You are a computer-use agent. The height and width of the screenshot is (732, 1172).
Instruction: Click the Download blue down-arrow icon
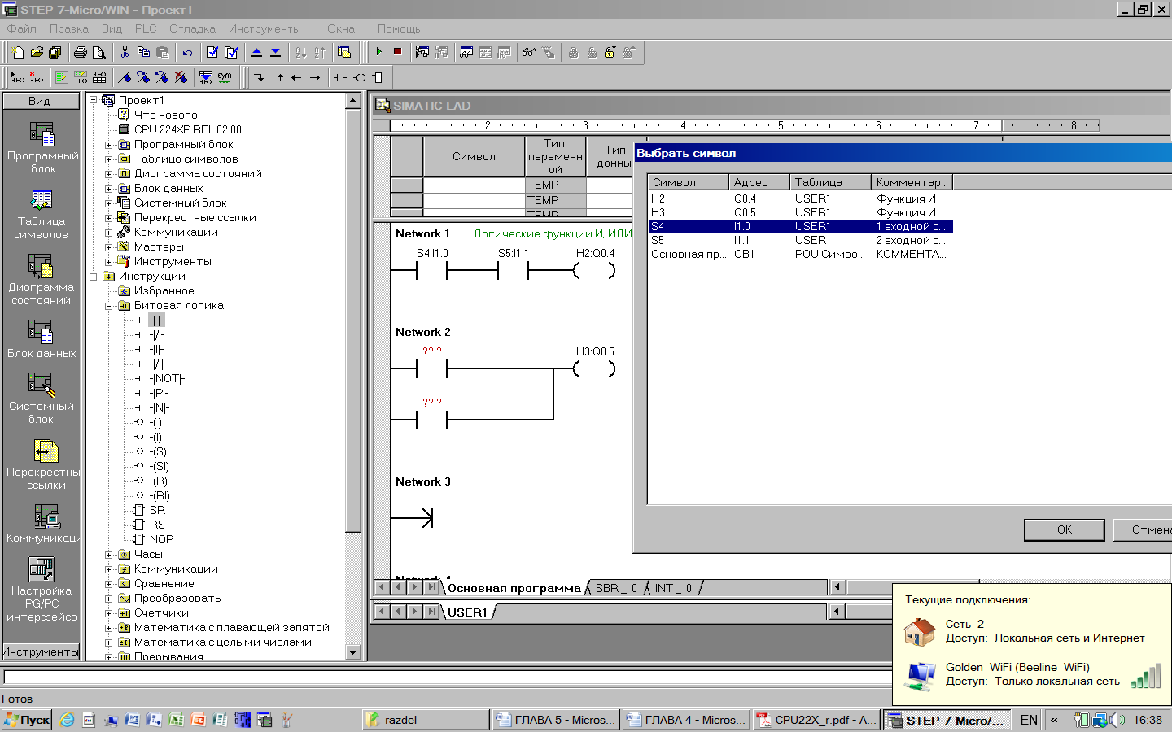click(275, 52)
